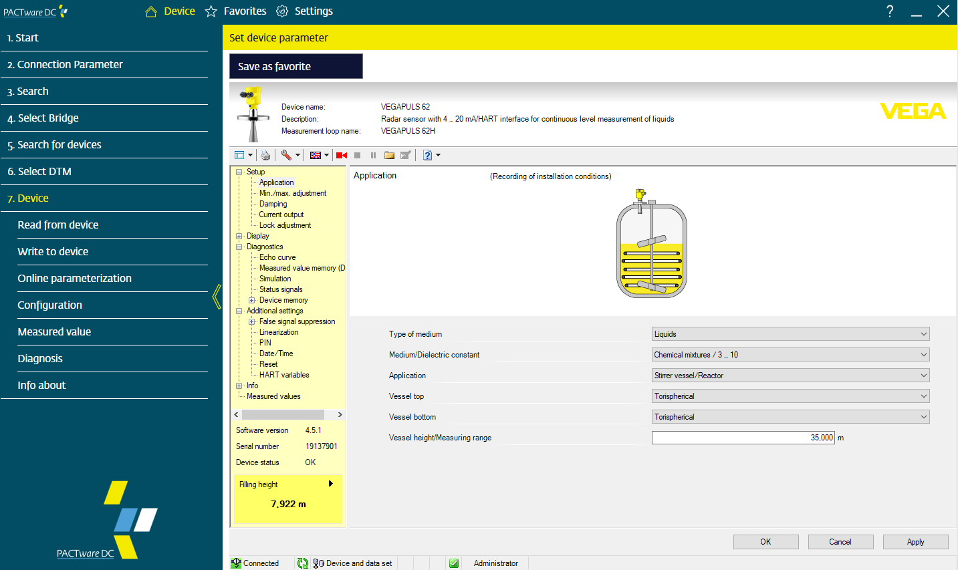958x570 pixels.
Task: Click the Connected status icon
Action: click(236, 563)
